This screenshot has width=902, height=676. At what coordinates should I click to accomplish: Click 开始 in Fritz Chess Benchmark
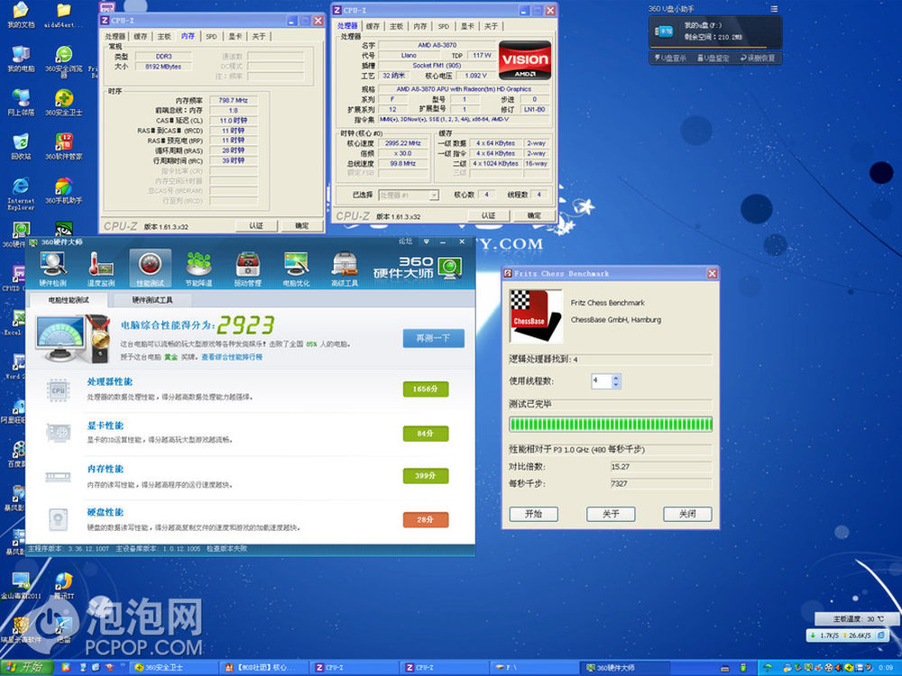[x=533, y=514]
